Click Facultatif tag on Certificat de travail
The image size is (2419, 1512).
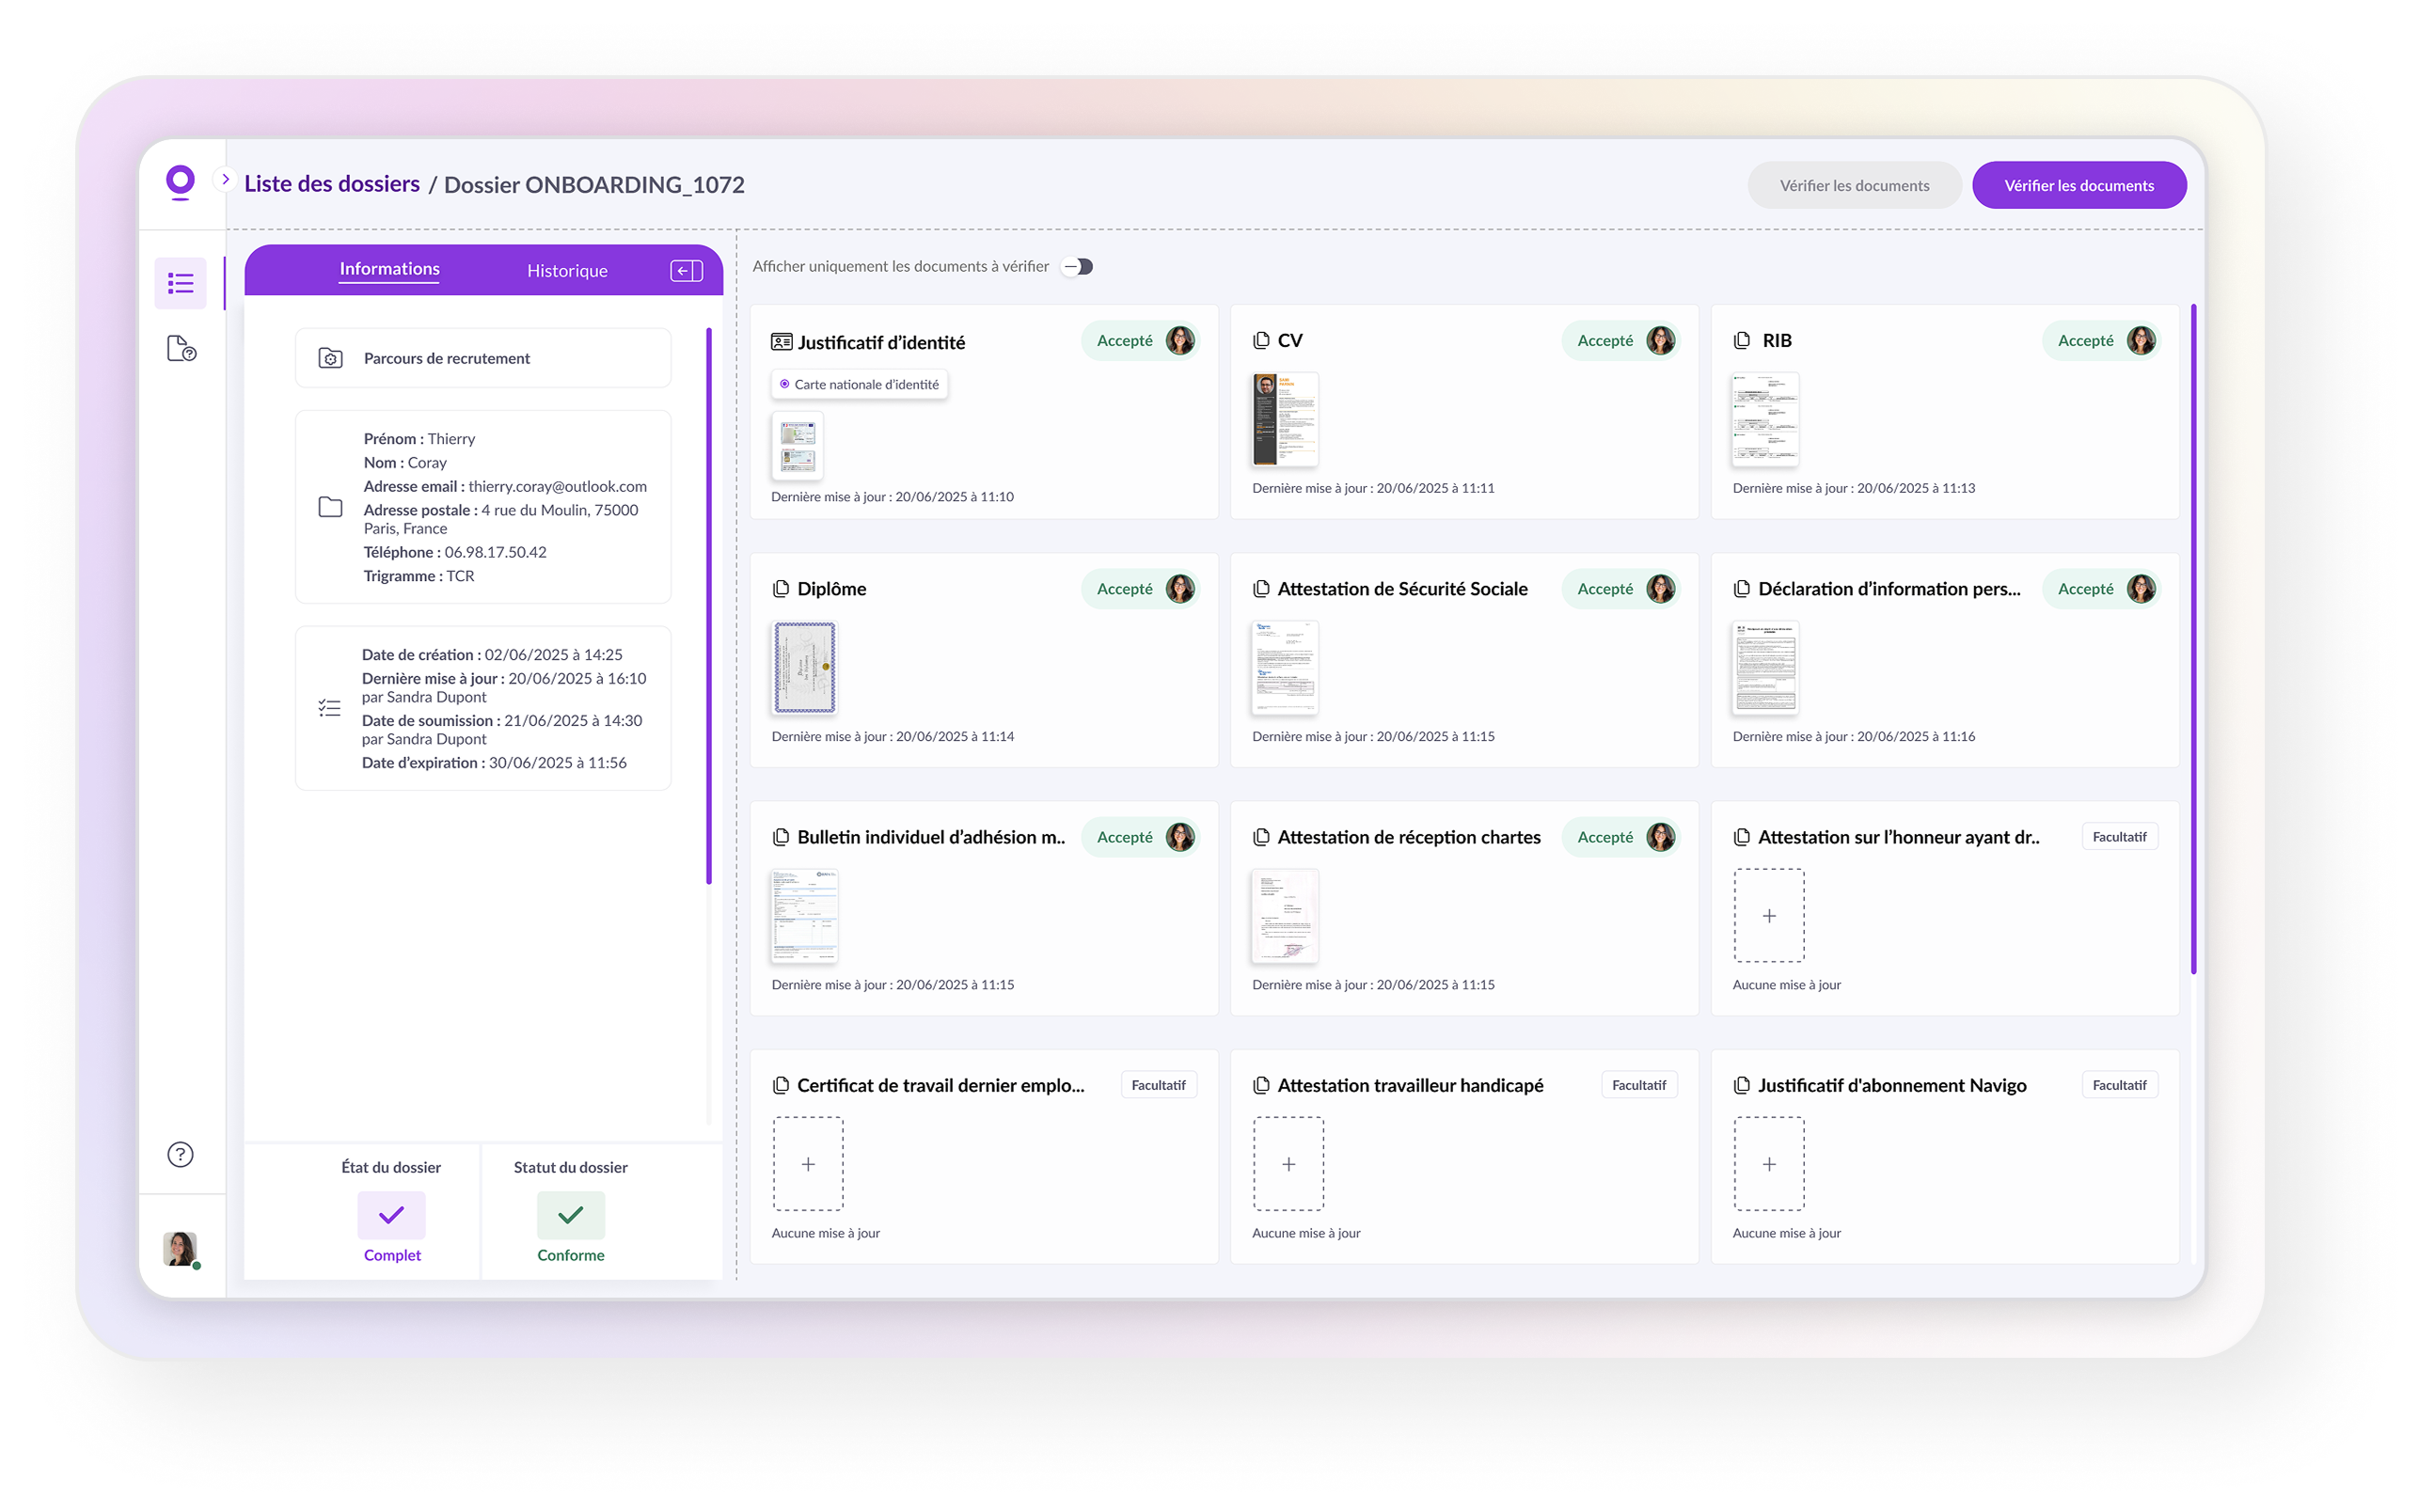pos(1158,1085)
